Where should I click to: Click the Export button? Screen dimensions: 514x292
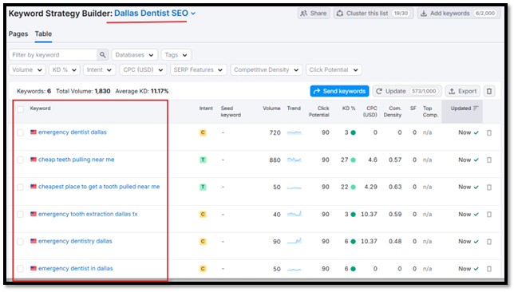coord(463,91)
